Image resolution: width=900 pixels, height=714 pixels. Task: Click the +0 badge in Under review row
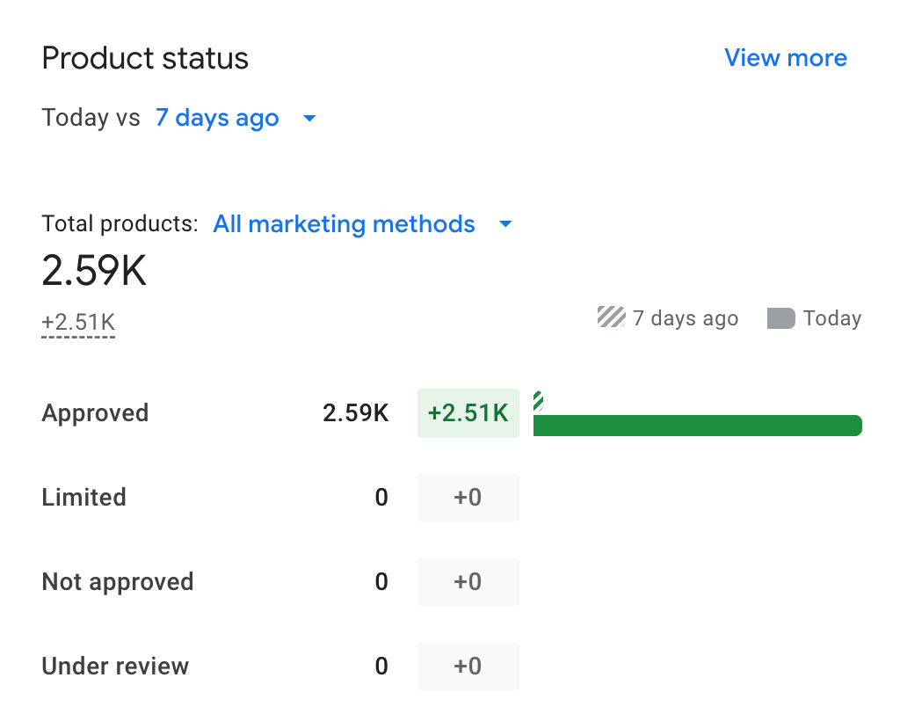click(468, 667)
